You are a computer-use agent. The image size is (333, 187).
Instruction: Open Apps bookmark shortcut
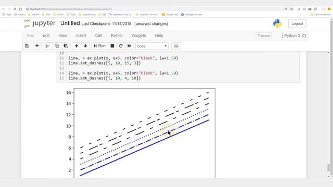click(x=7, y=15)
